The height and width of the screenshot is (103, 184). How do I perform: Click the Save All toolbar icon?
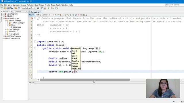pyautogui.click(x=11, y=8)
